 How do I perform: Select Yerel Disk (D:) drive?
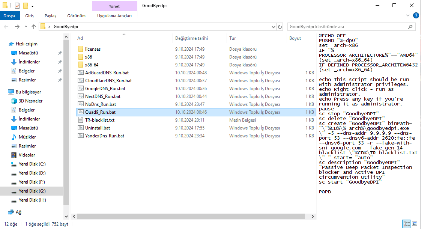(x=32, y=173)
